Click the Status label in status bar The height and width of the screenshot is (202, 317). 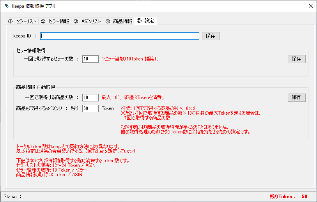pyautogui.click(x=12, y=196)
